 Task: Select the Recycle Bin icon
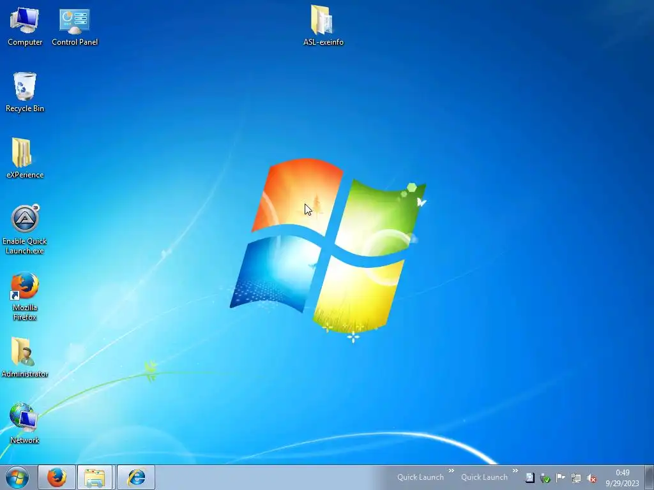pos(25,92)
